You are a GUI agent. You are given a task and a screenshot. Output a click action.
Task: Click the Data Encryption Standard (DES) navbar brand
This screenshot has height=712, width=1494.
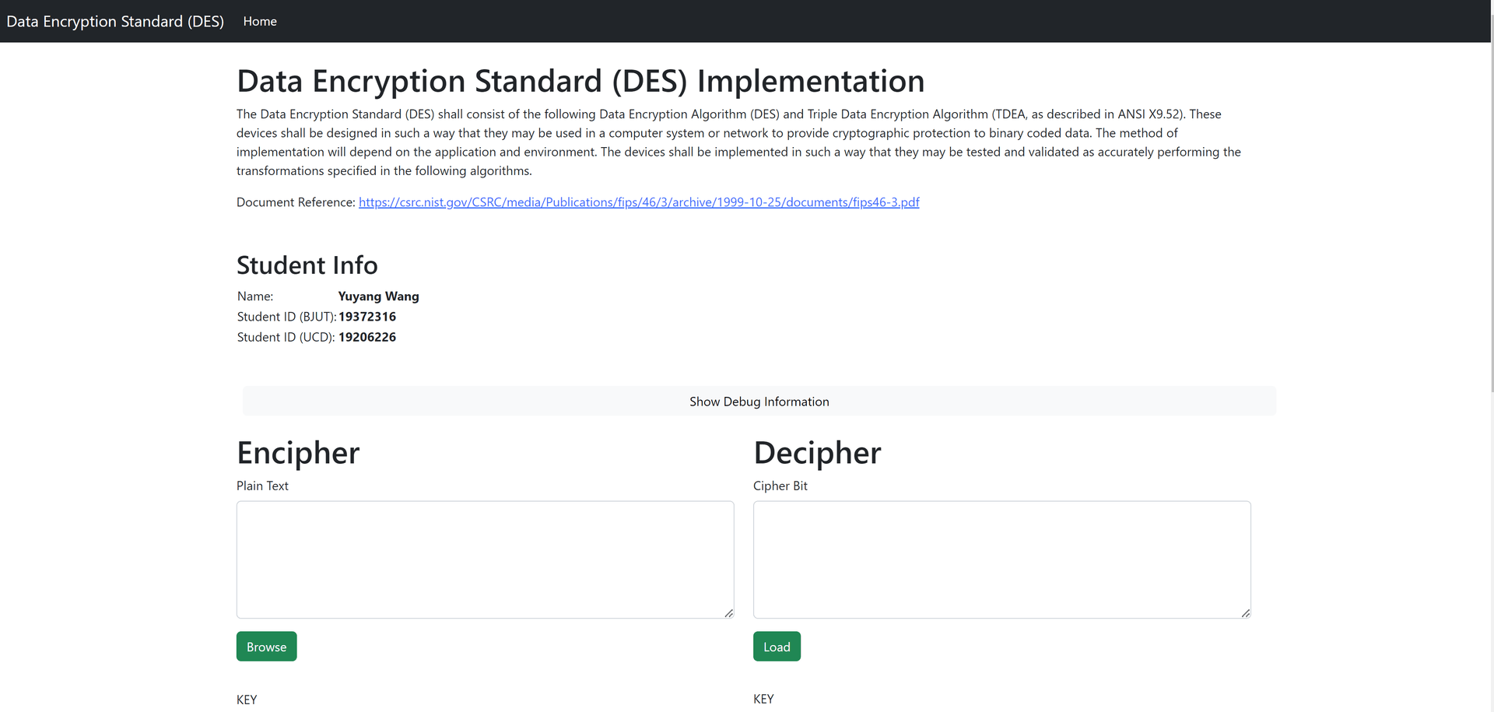pos(115,21)
